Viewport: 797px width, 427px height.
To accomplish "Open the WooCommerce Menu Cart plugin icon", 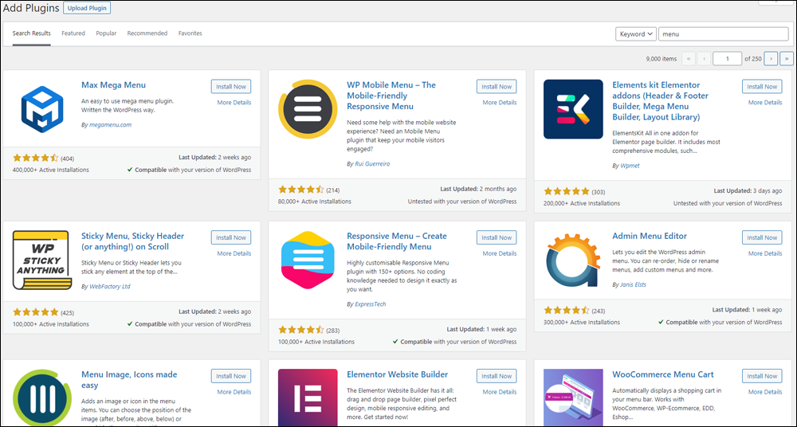I will (573, 398).
